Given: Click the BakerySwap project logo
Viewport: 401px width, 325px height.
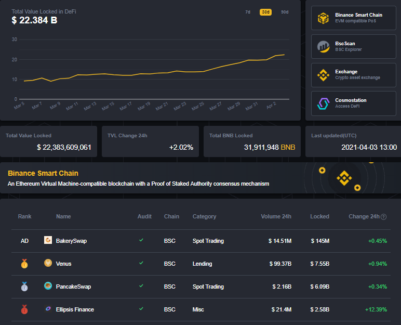Looking at the screenshot, I should click(48, 241).
